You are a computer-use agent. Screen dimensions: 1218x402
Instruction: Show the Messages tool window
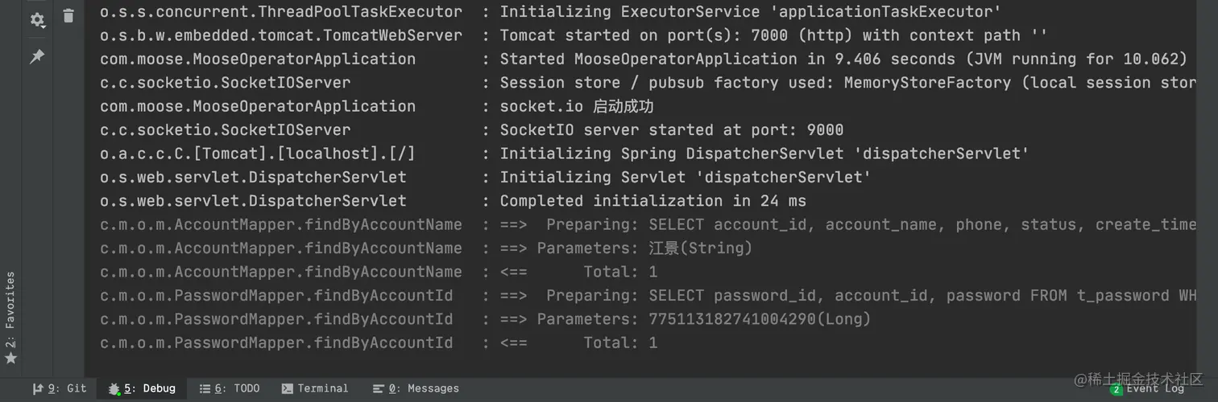tap(416, 388)
